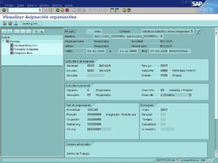Open the Contrato dropdown list
This screenshot has width=218, height=163.
pos(192,32)
